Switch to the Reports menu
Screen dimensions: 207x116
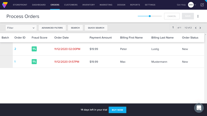(x=135, y=5)
